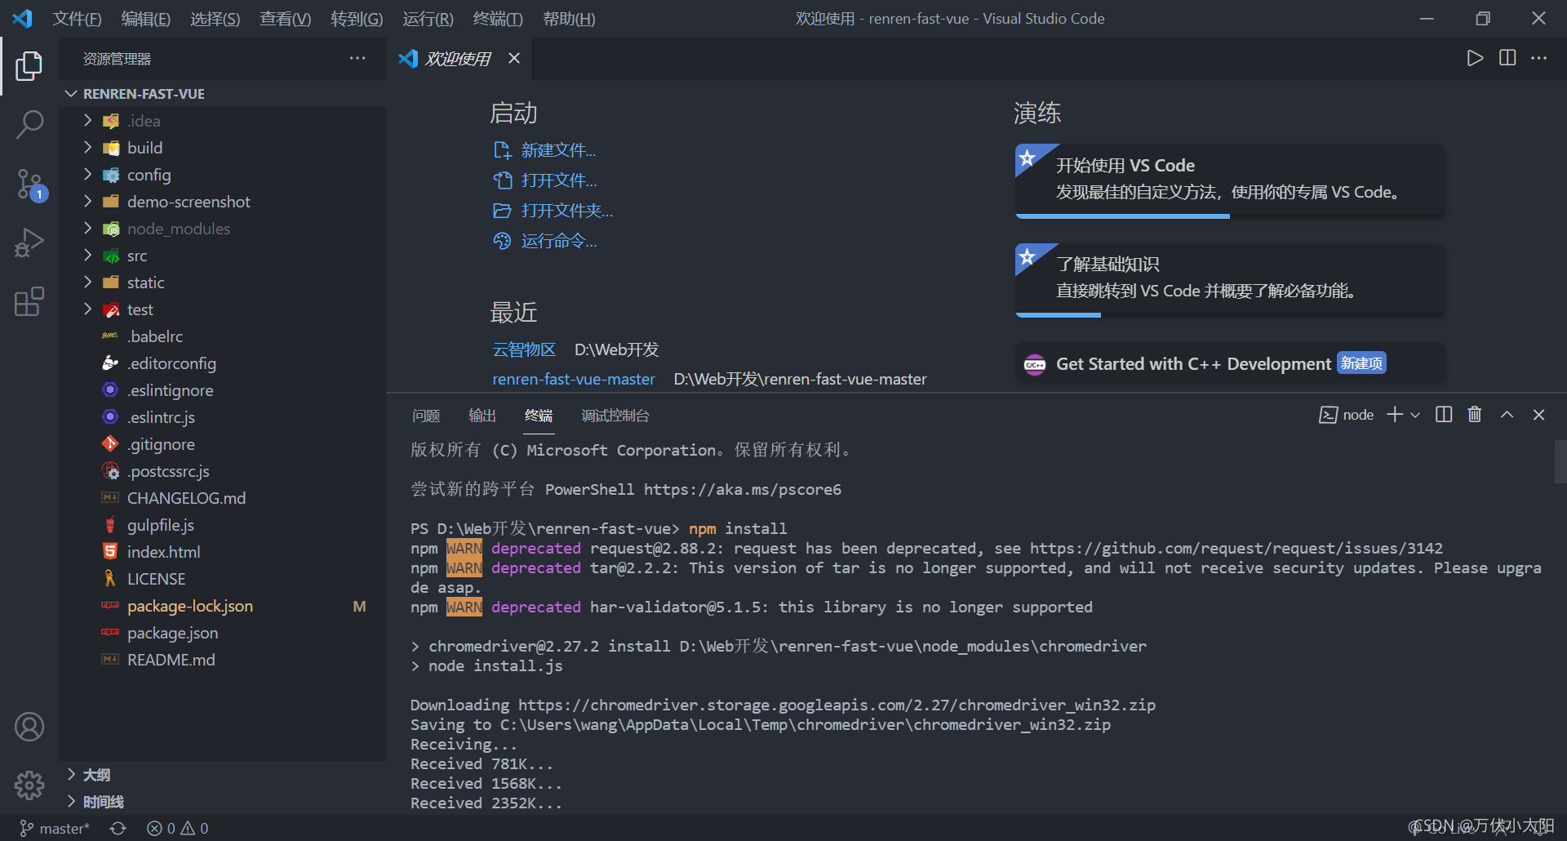
Task: Expand the demo-screenshot folder
Action: (222, 202)
